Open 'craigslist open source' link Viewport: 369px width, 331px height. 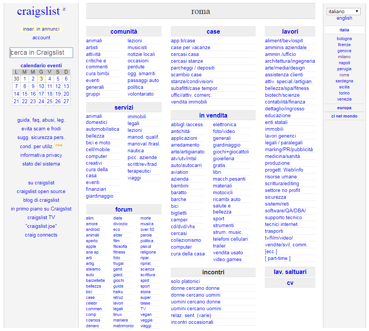pos(41,192)
